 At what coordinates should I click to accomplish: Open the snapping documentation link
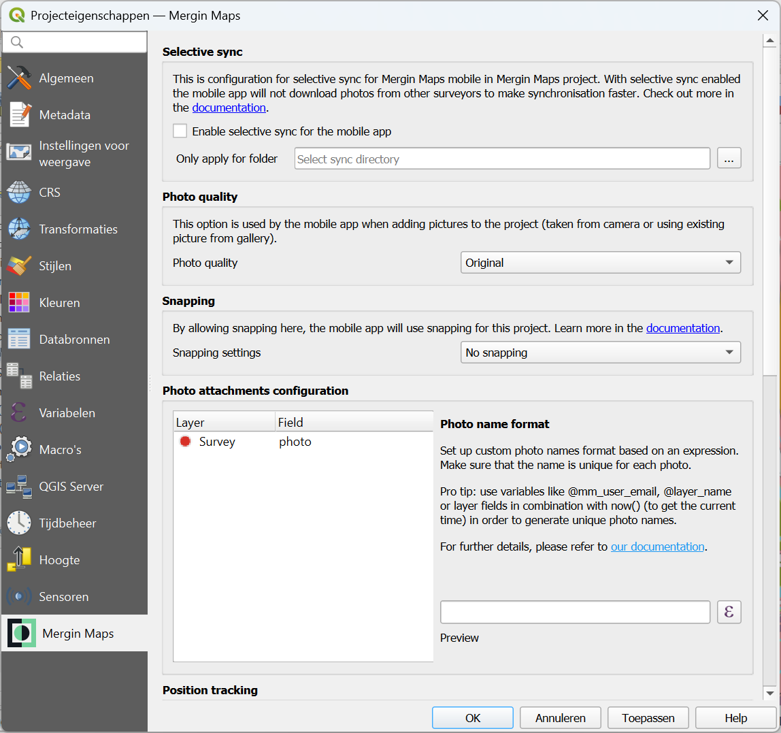point(682,328)
